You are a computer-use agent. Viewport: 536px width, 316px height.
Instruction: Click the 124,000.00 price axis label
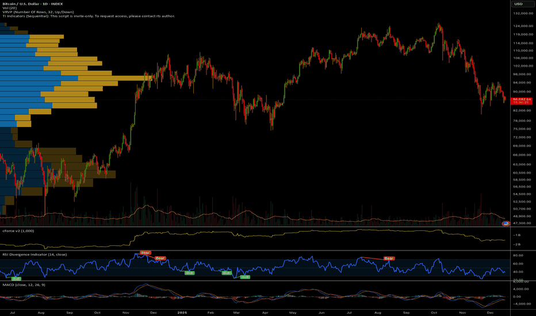[523, 26]
